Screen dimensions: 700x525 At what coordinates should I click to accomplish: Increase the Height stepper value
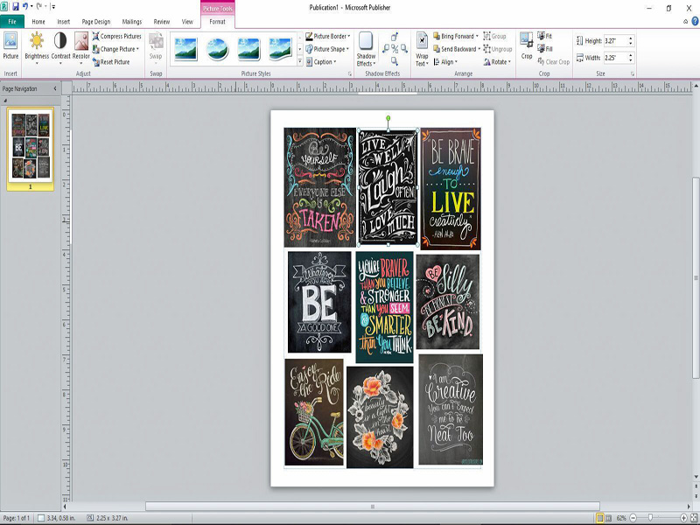[630, 38]
